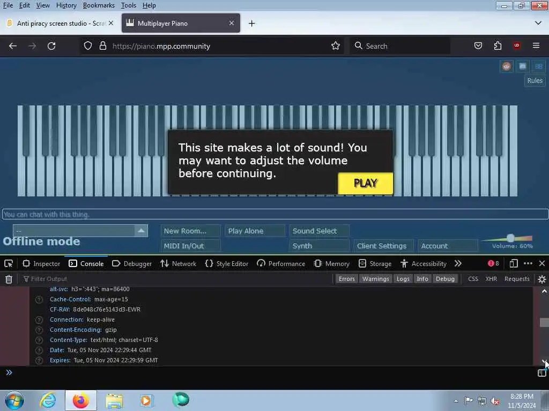Toggle responsive design mode icon

(x=513, y=263)
